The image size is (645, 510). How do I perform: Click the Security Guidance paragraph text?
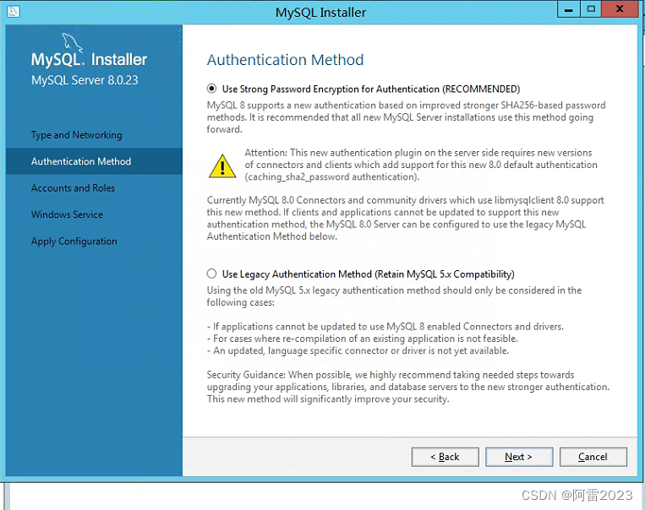tap(408, 387)
